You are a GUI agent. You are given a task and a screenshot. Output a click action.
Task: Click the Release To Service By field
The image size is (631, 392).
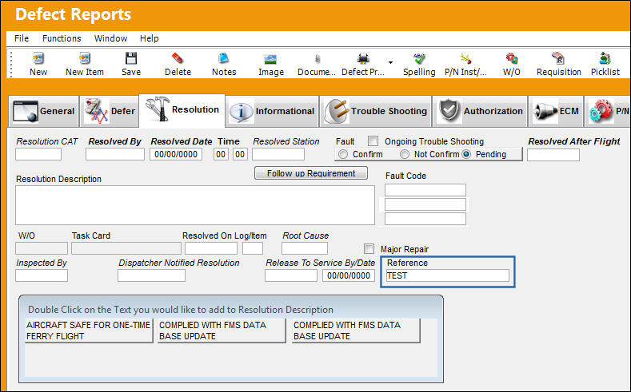tap(291, 275)
